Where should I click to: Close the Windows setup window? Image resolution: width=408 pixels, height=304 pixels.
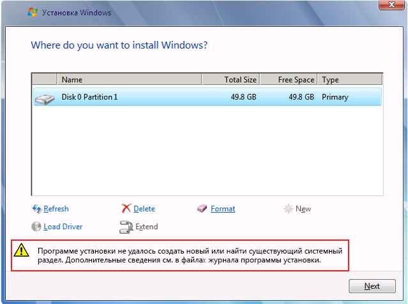tap(391, 4)
